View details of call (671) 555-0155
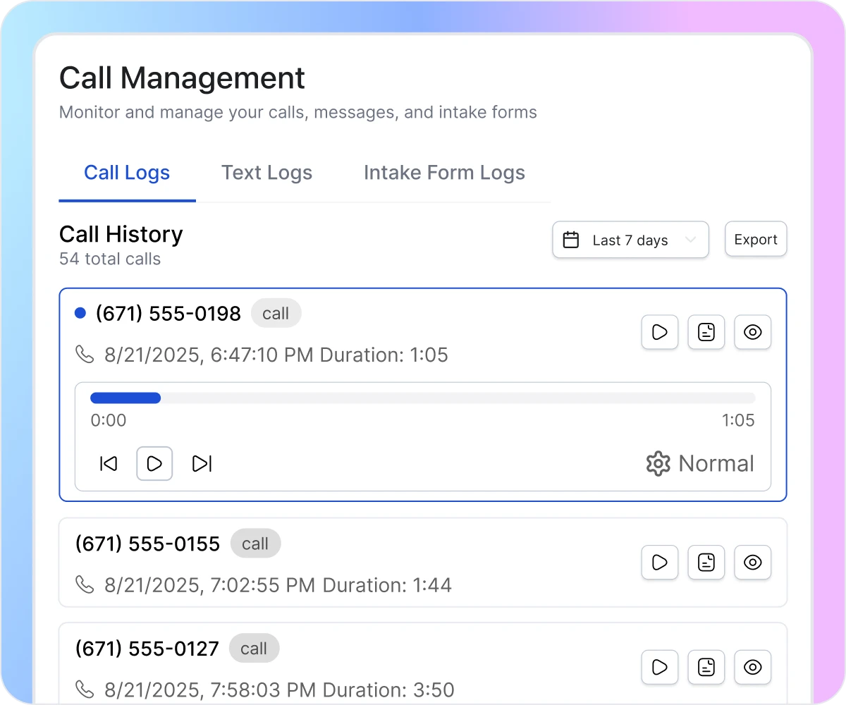The image size is (846, 705). pyautogui.click(x=753, y=562)
